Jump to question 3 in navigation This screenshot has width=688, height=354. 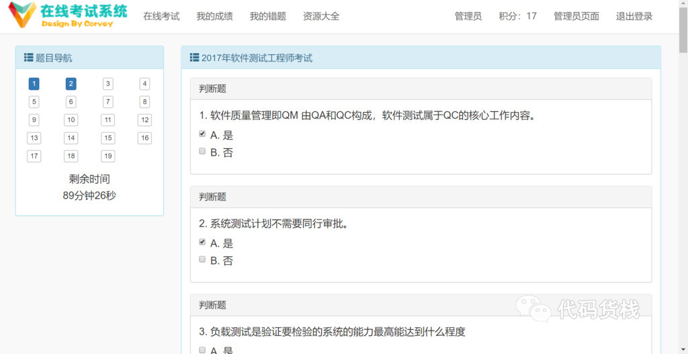click(108, 84)
